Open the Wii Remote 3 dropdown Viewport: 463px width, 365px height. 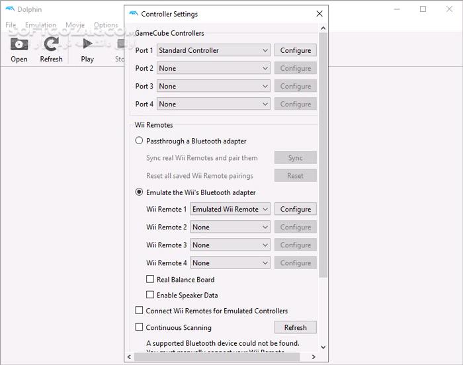[230, 245]
